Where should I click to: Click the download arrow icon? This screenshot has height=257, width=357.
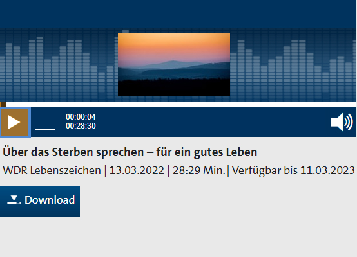pyautogui.click(x=14, y=200)
